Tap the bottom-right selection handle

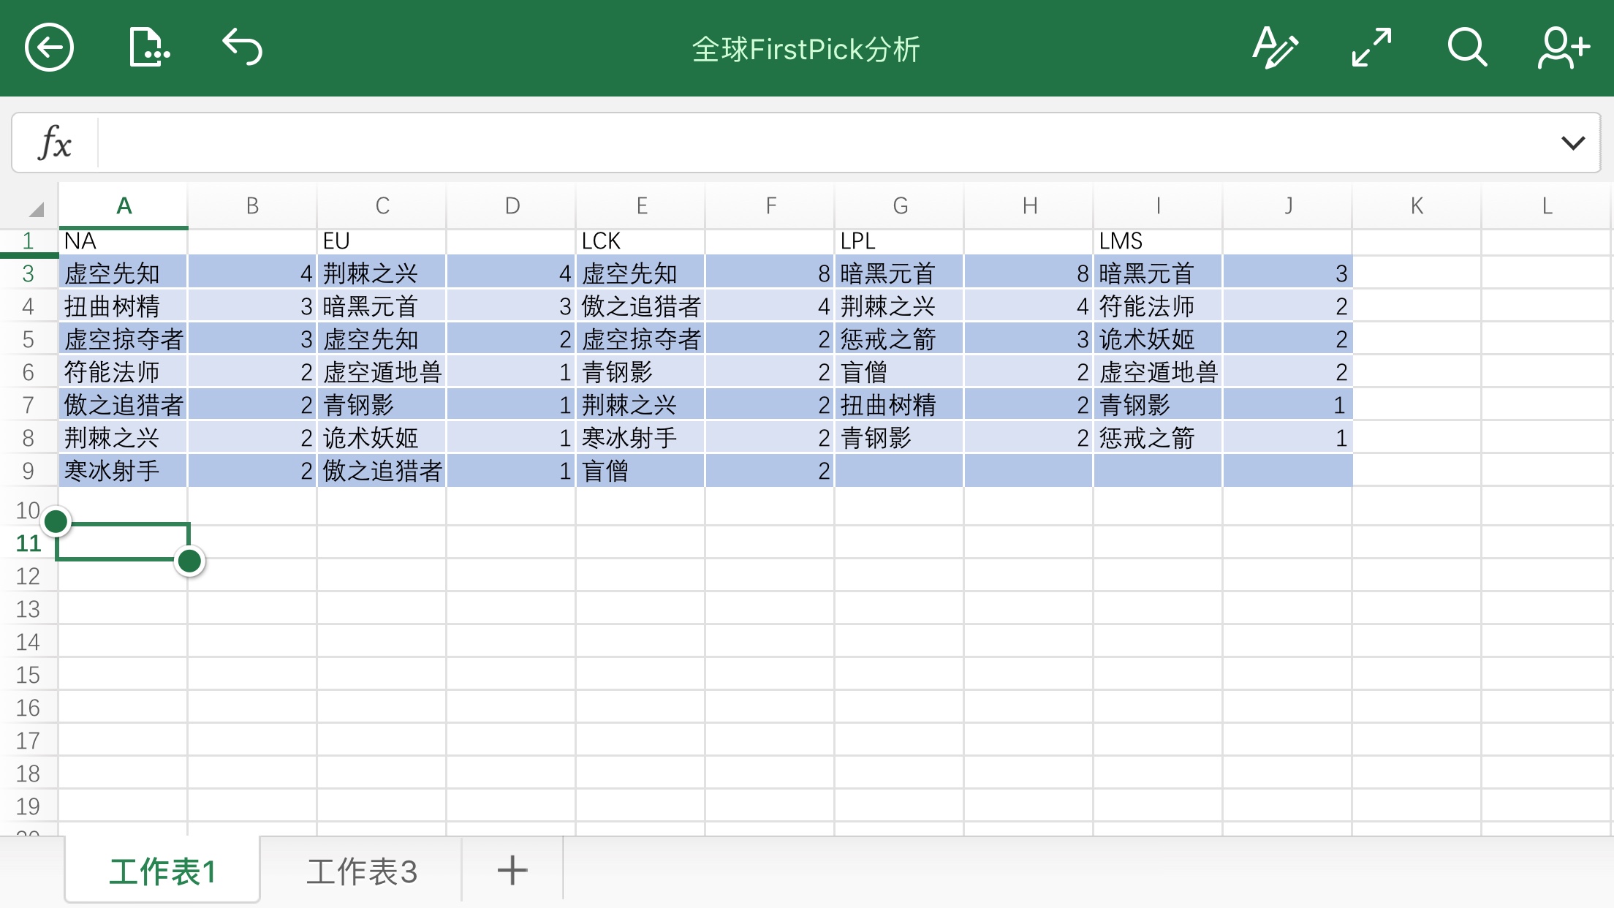click(189, 561)
